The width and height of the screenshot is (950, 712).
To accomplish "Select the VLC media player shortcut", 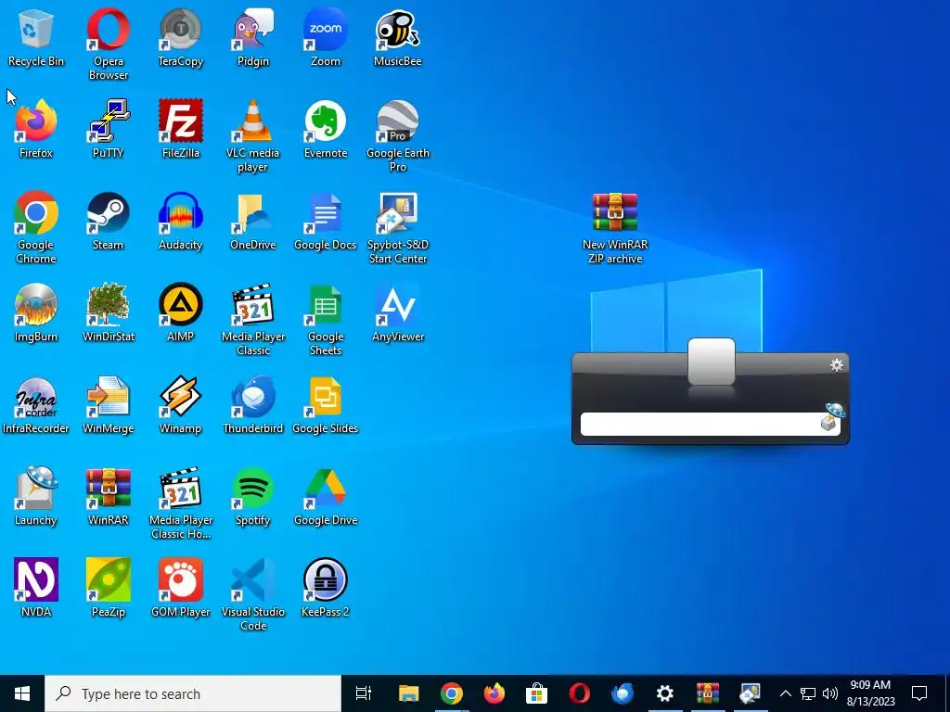I will coord(252,136).
